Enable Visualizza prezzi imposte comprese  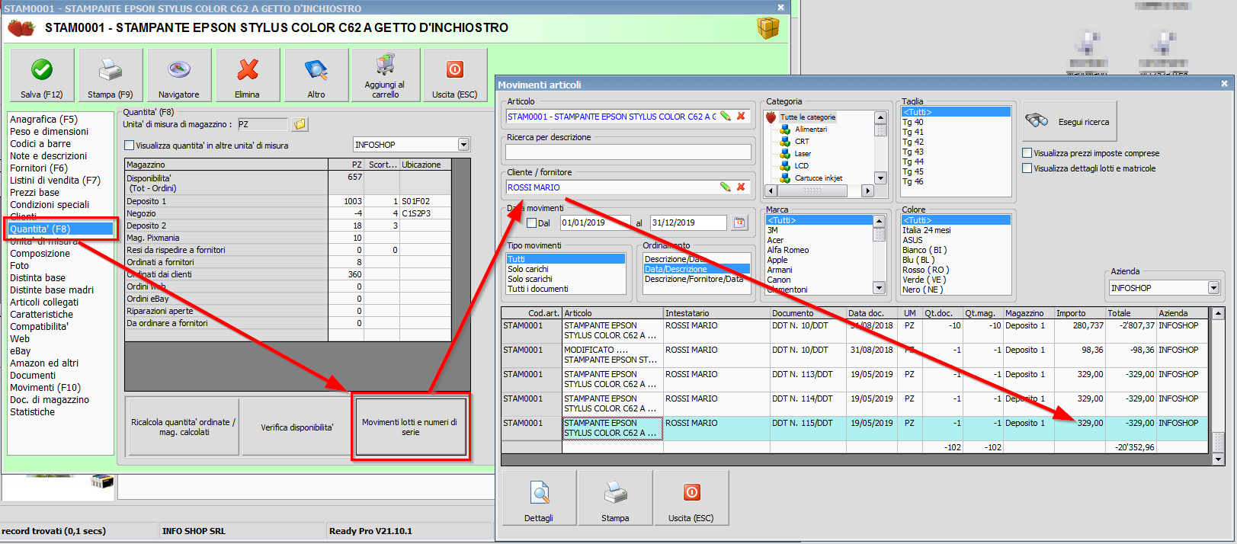click(1027, 153)
